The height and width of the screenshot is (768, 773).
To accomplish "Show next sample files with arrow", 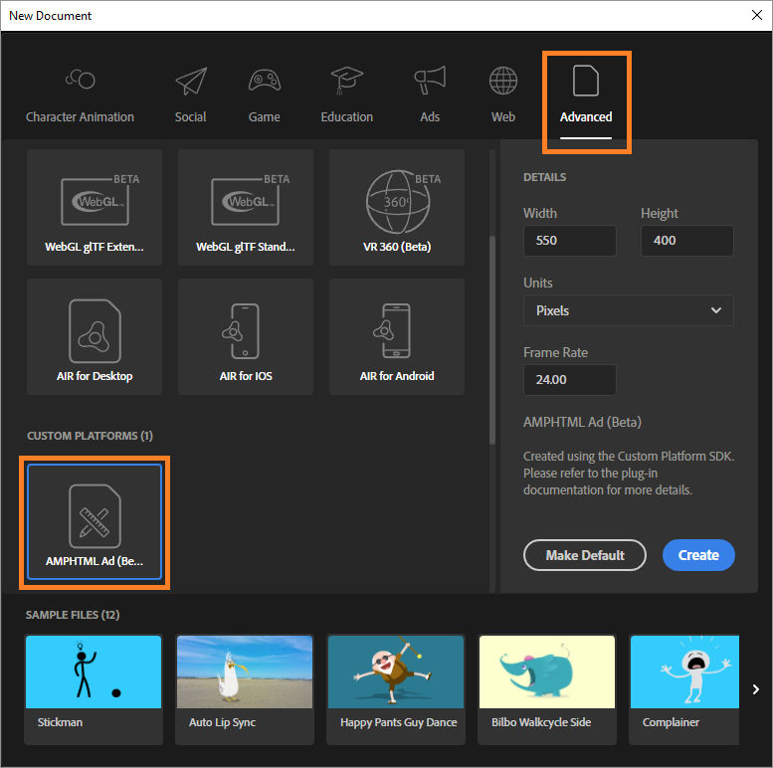I will point(756,689).
